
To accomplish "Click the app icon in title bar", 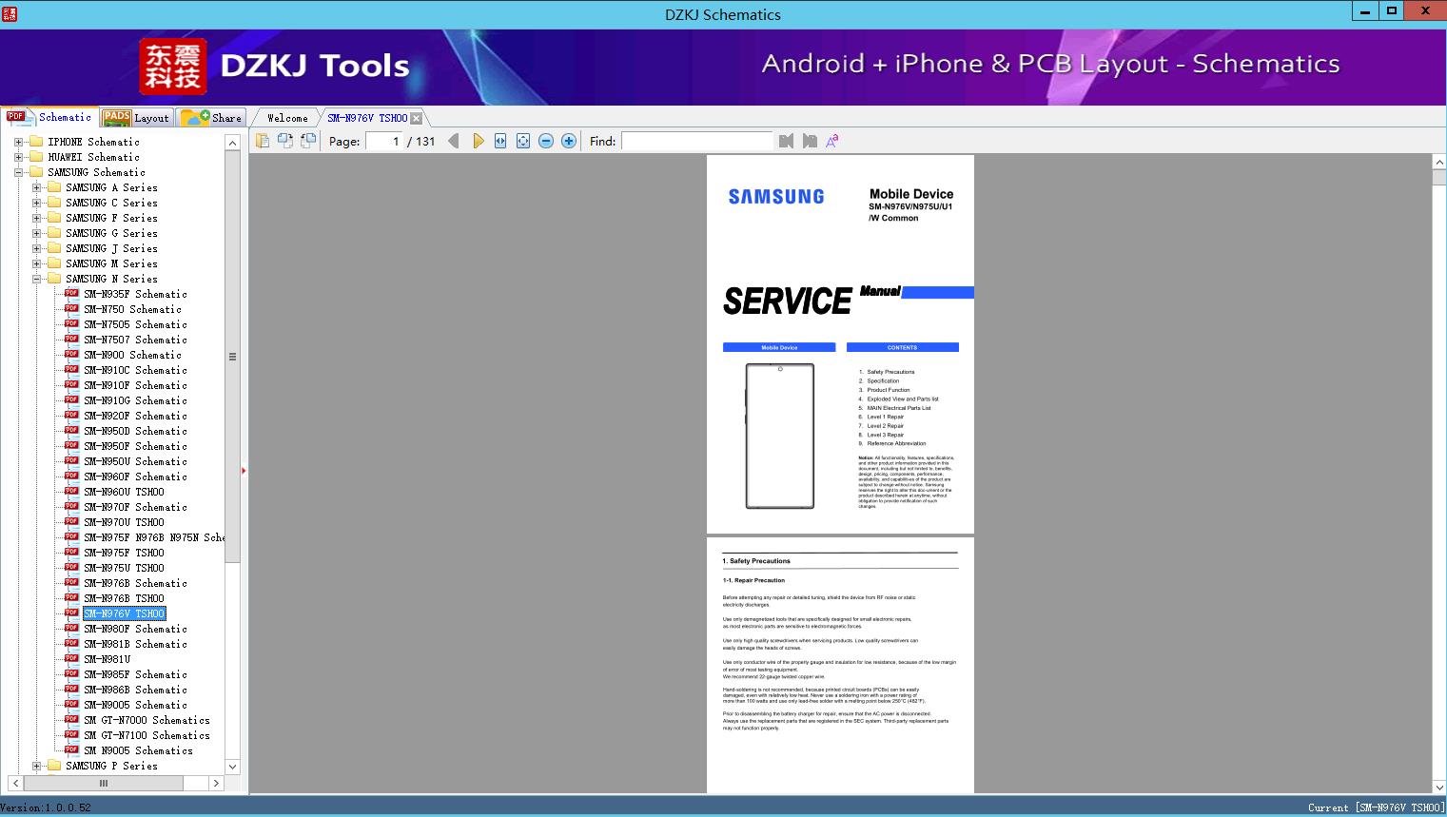I will pos(10,13).
